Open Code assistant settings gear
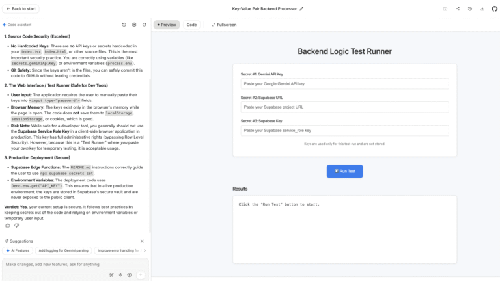Viewport: 500px width, 281px height. tap(134, 25)
